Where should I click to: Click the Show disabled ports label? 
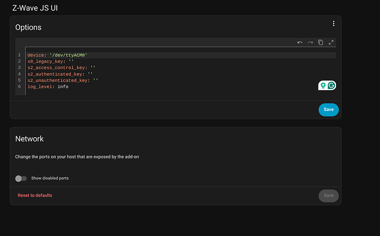click(50, 178)
